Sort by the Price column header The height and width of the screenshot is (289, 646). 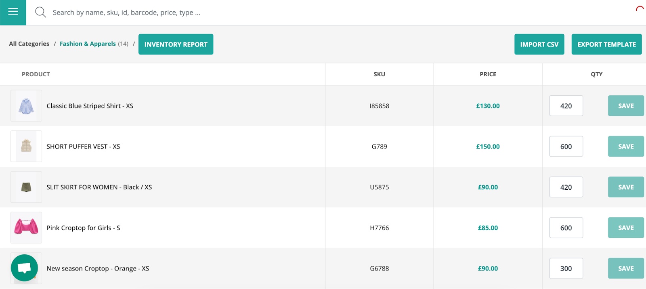click(488, 74)
